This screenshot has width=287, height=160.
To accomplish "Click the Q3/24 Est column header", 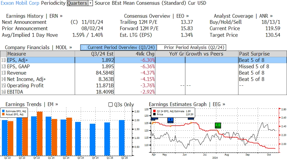I will coord(94,54).
